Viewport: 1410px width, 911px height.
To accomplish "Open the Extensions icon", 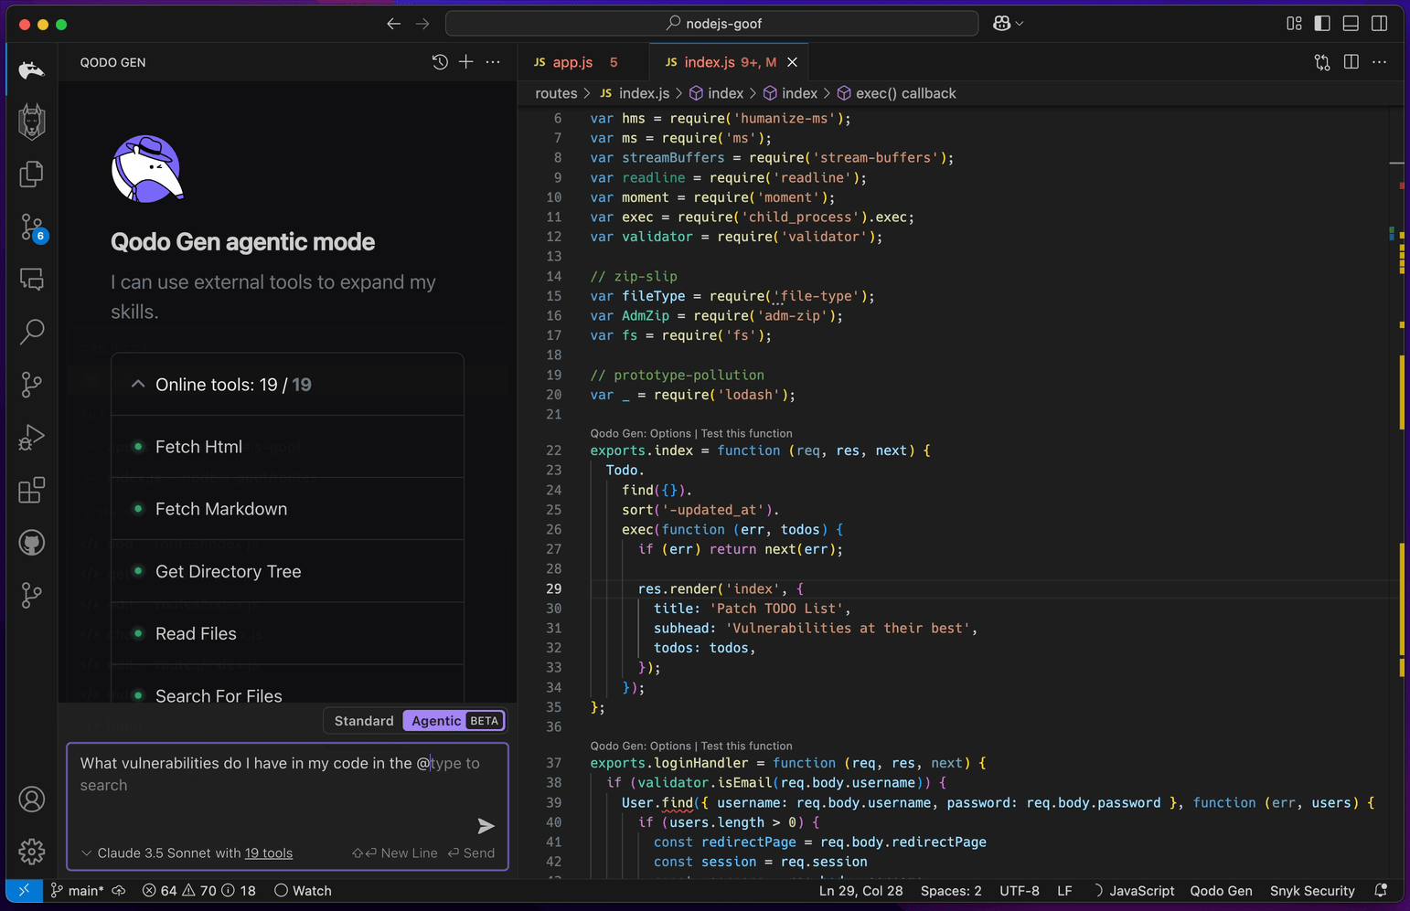I will tap(32, 490).
